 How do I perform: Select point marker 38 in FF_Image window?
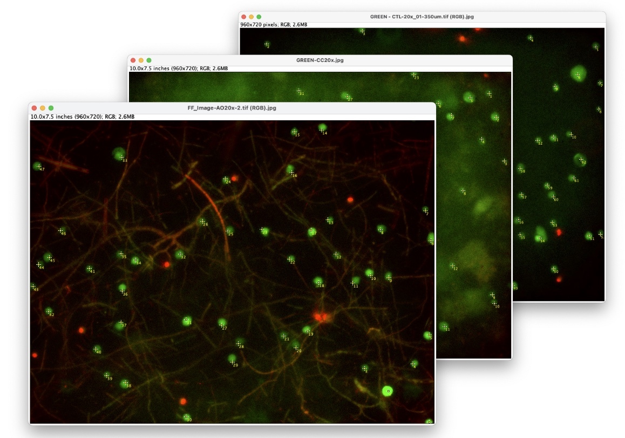[126, 384]
